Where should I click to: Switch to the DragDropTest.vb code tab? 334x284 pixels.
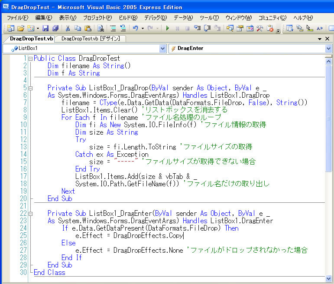tap(31, 39)
